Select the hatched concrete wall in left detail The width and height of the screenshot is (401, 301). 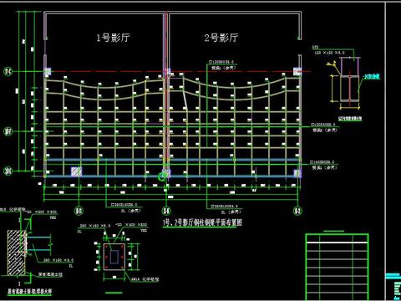(x=16, y=253)
